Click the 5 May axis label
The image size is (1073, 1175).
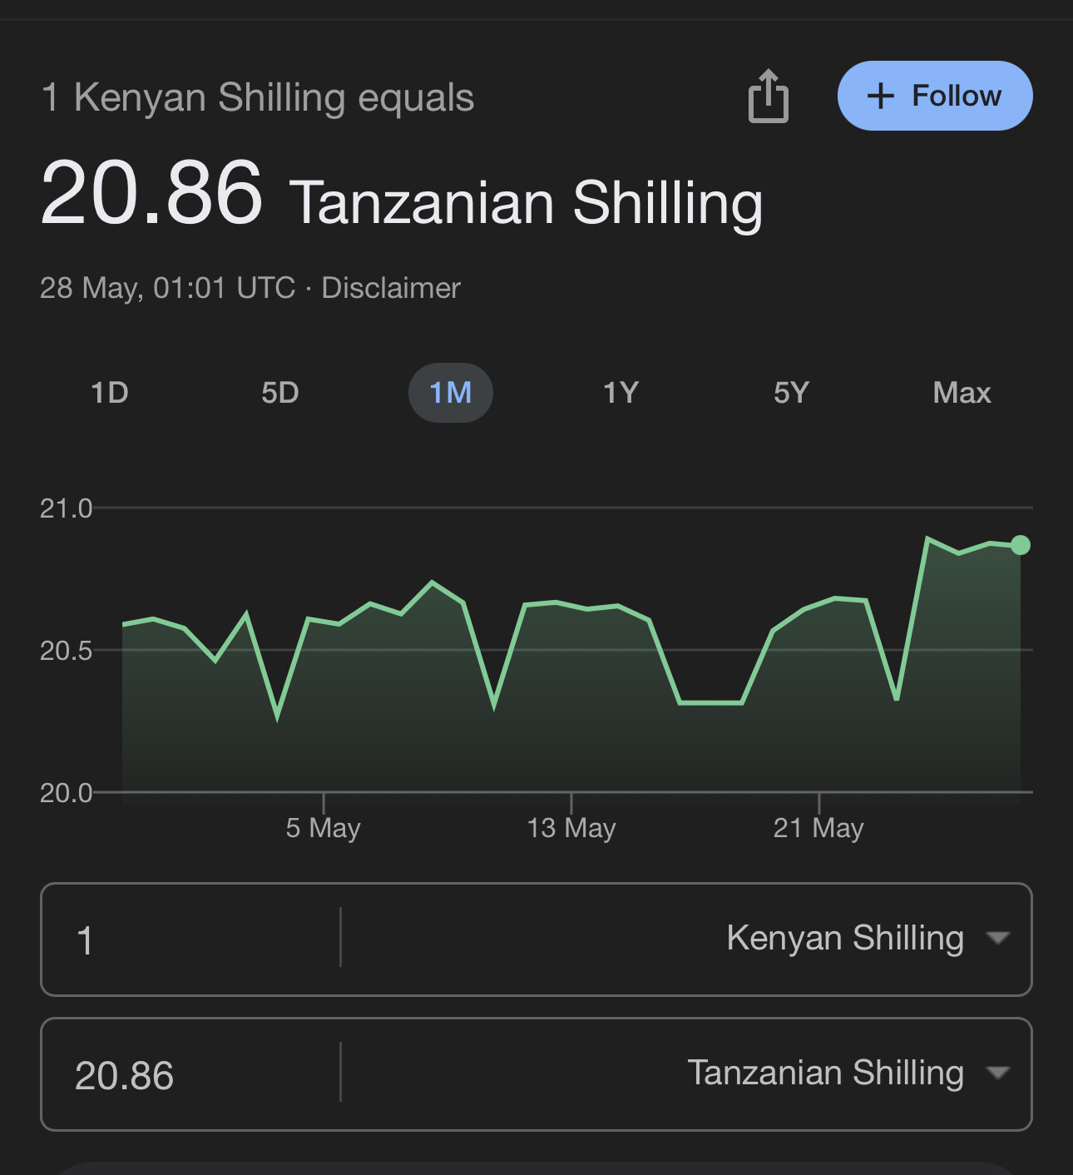(323, 828)
